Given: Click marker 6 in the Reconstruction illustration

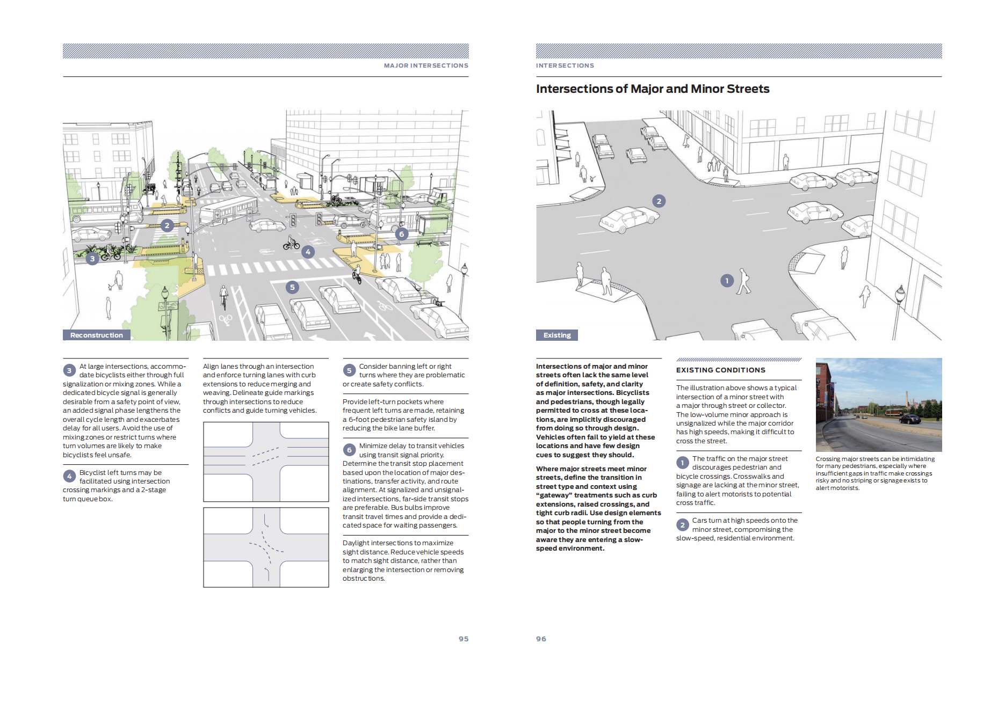Looking at the screenshot, I should [401, 234].
